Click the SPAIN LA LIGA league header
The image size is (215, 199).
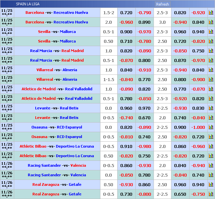coord(28,4)
